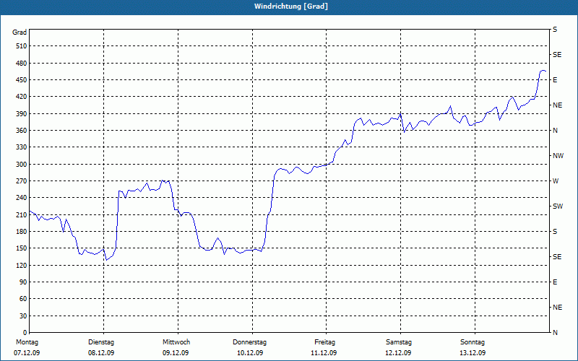Select the 300 axis value
This screenshot has height=361, width=578.
(22, 165)
